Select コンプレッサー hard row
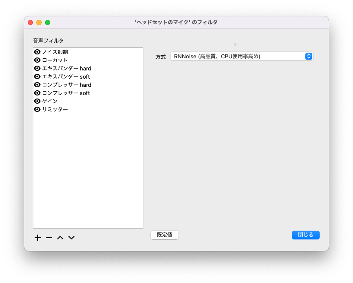This screenshot has height=283, width=353. coord(88,85)
